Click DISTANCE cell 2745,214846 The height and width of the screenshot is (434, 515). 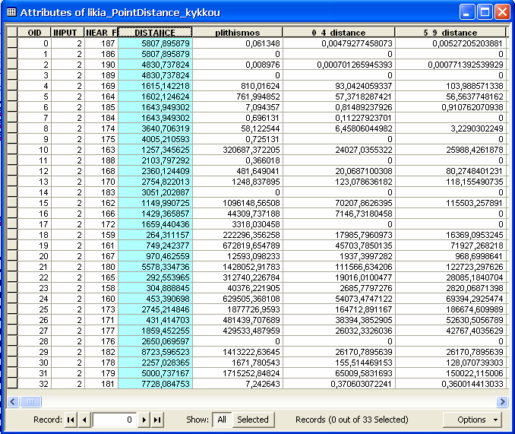[155, 309]
